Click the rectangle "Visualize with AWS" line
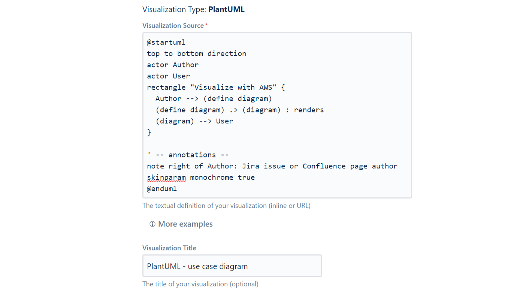 point(216,87)
